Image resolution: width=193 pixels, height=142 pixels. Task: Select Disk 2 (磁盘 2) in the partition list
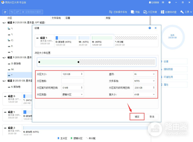(20, 81)
